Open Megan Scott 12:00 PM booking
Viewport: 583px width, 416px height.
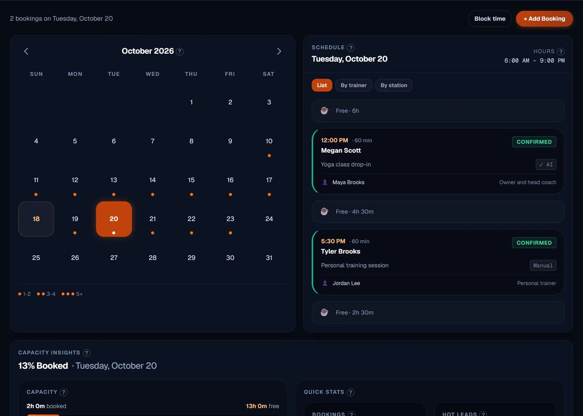438,161
